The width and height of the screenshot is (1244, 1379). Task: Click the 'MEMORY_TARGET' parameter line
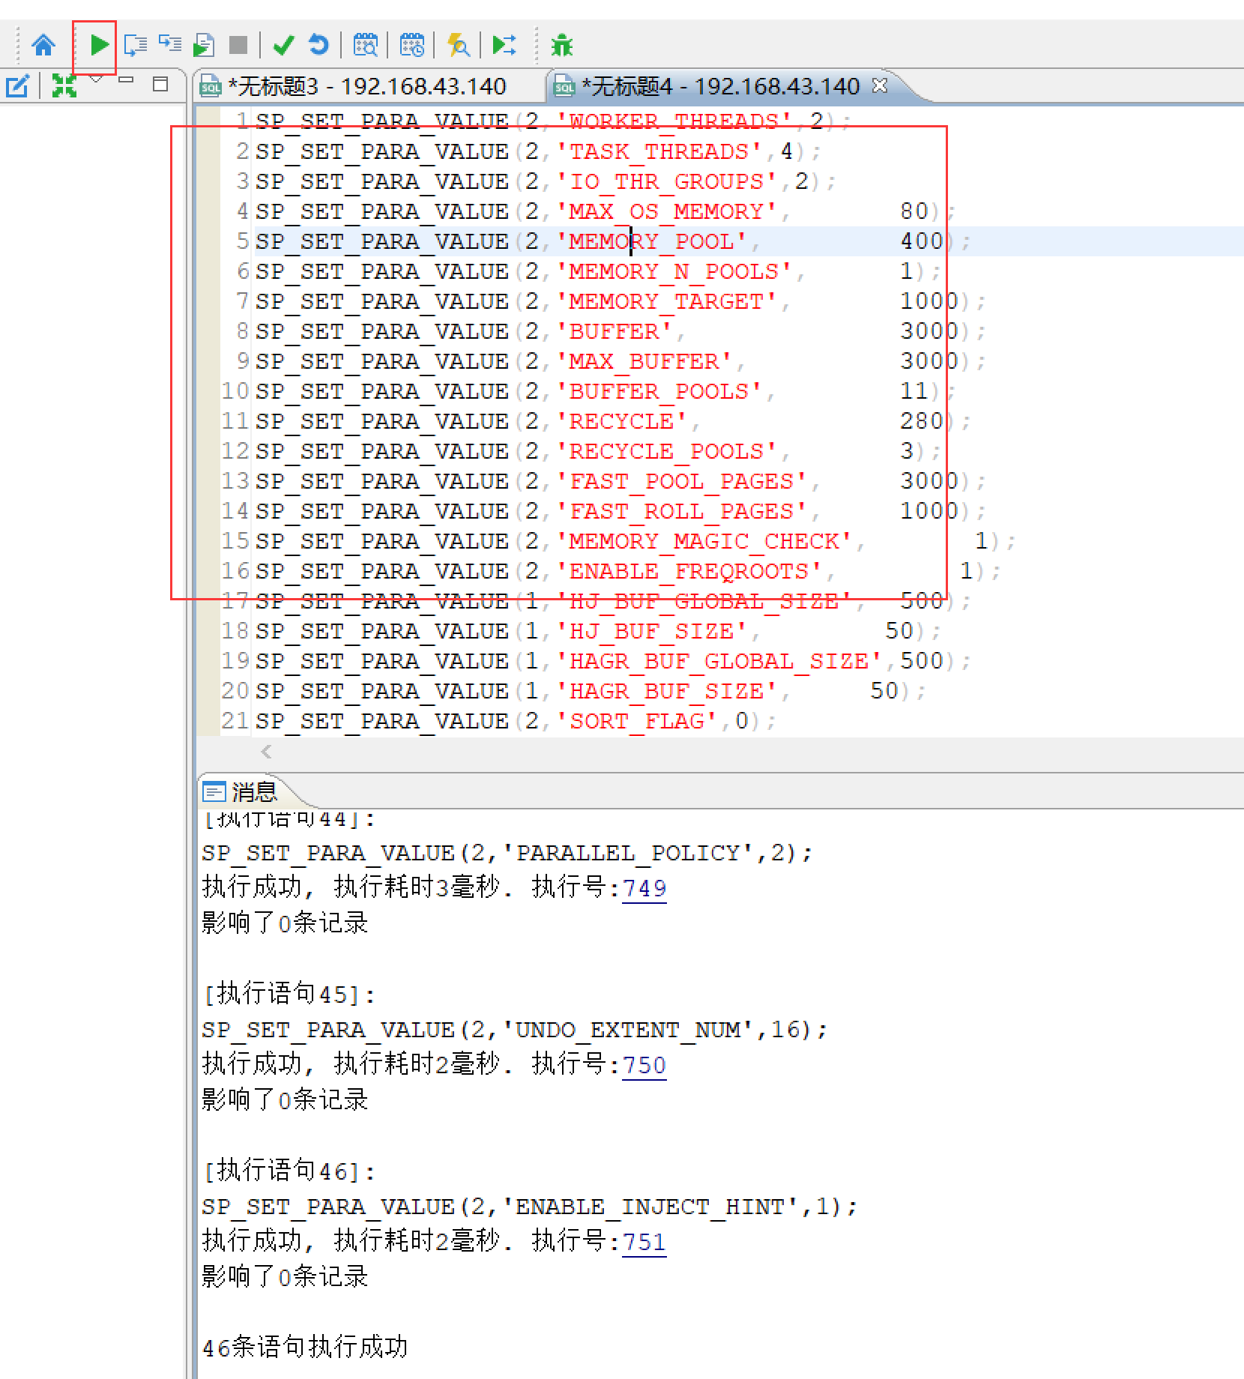(x=621, y=301)
